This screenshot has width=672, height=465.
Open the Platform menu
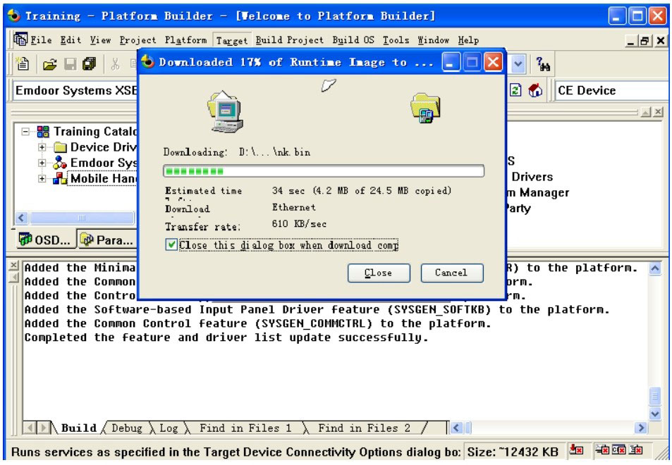tap(185, 40)
